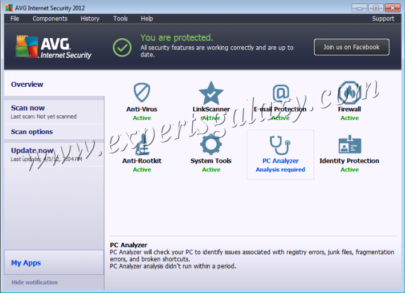
Task: Open the Tools menu
Action: click(120, 19)
